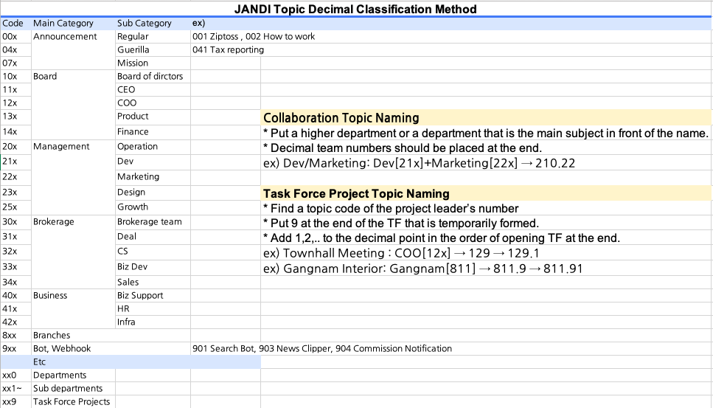Screen dimensions: 713x408
Task: Click the code cell '10x'
Action: [16, 76]
